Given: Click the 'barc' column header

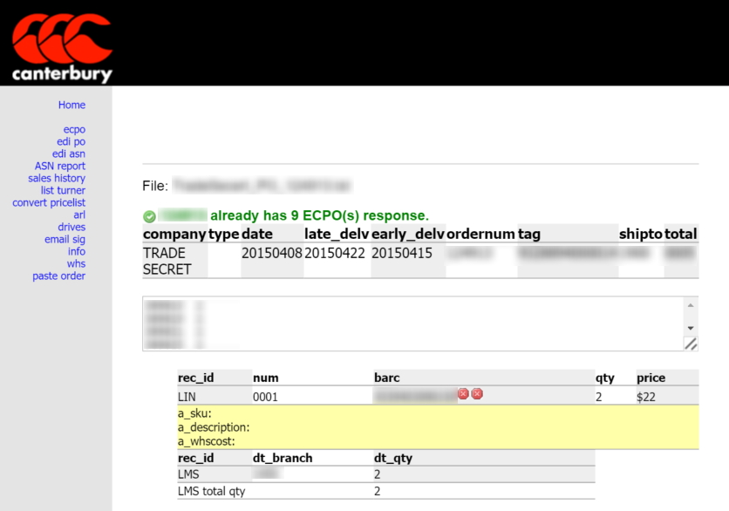Looking at the screenshot, I should (387, 378).
